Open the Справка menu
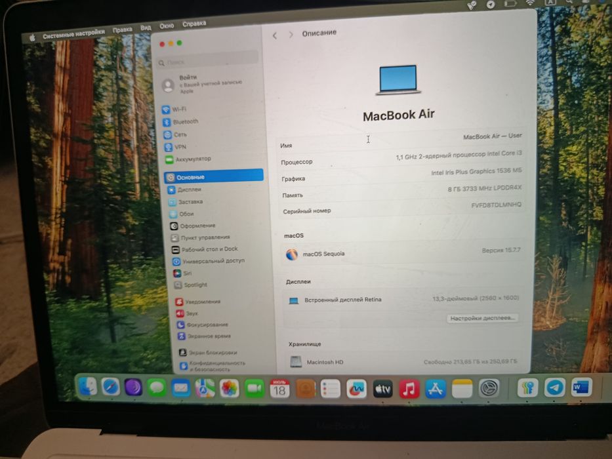Viewport: 612px width, 459px height. 194,24
